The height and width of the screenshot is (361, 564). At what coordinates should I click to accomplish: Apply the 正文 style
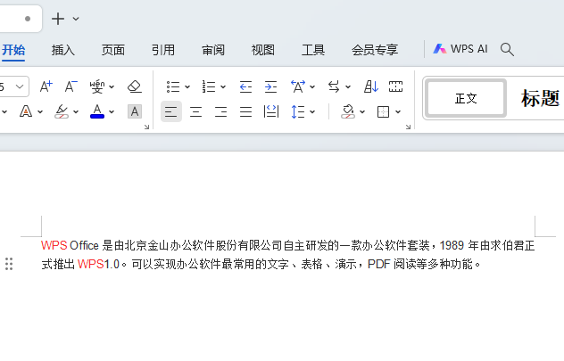[x=466, y=98]
